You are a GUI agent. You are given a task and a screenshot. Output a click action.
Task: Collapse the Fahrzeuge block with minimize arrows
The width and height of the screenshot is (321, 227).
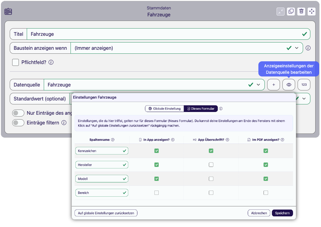click(281, 11)
